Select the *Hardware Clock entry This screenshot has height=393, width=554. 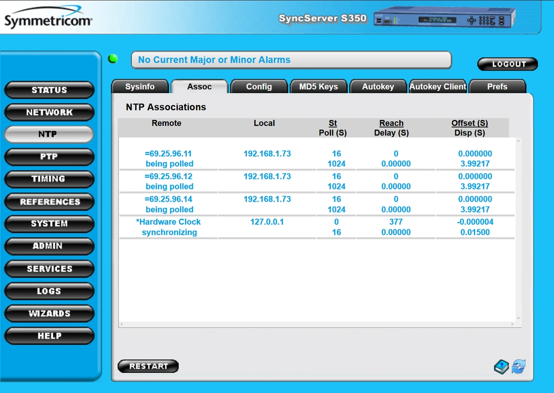tap(169, 222)
